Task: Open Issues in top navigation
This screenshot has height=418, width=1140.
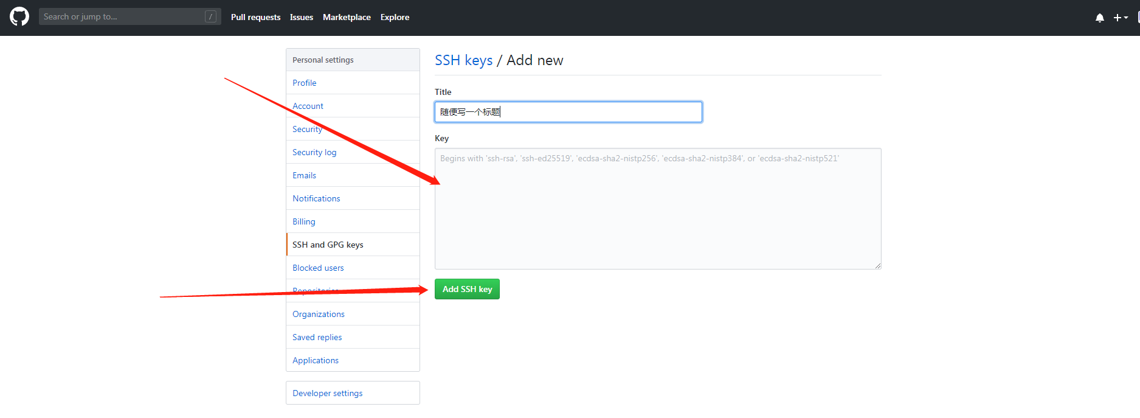Action: tap(302, 17)
